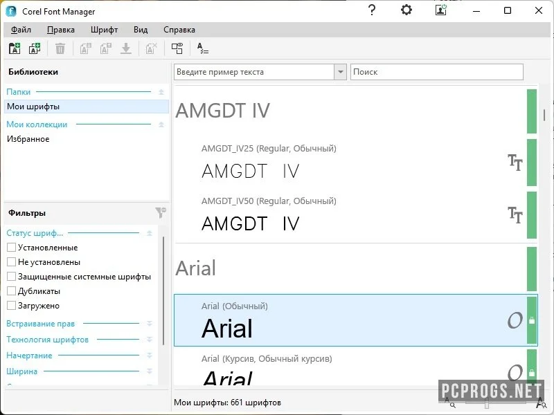Click the clear filters funnel icon
The width and height of the screenshot is (554, 415).
[x=161, y=212]
